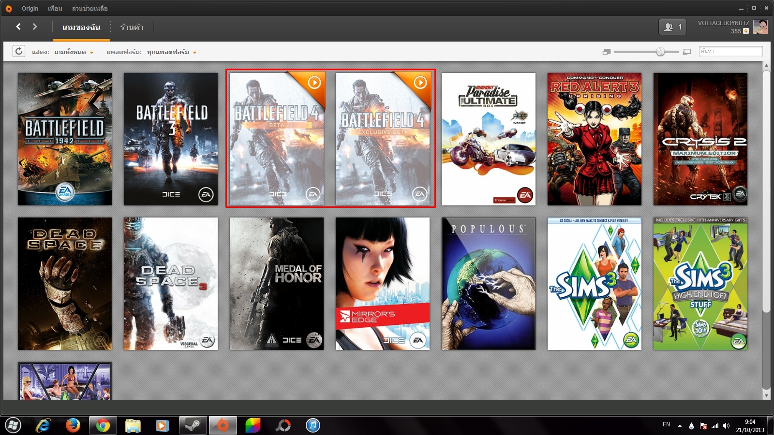Viewport: 774px width, 435px height.
Task: Open the media player icon in taskbar
Action: tap(163, 425)
